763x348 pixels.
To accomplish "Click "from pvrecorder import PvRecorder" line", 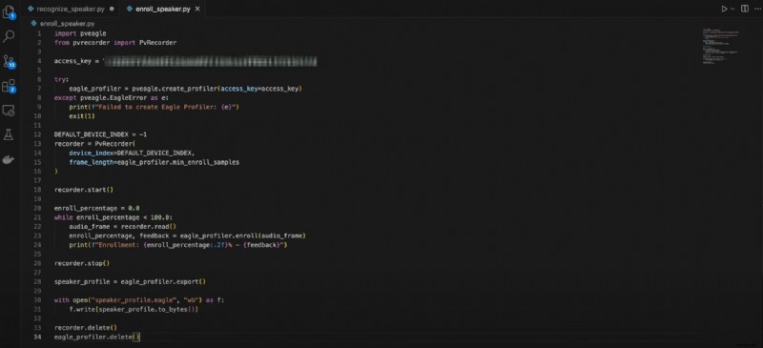I will 115,43.
